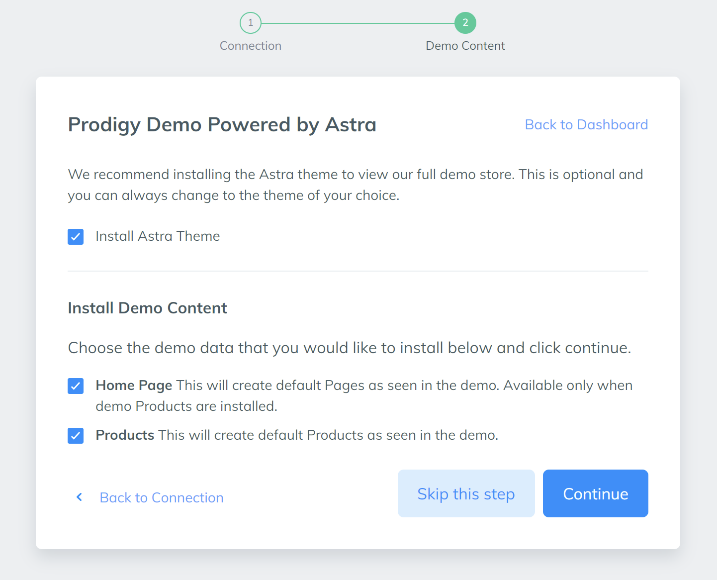Toggle the Products demo checkbox
717x580 pixels.
(x=76, y=436)
